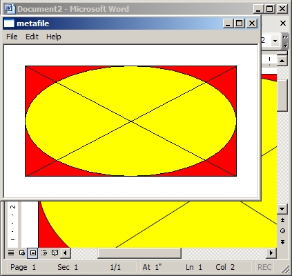Viewport: 292px width, 276px height.
Task: Click 'Col 2' in Word status bar
Action: point(225,267)
